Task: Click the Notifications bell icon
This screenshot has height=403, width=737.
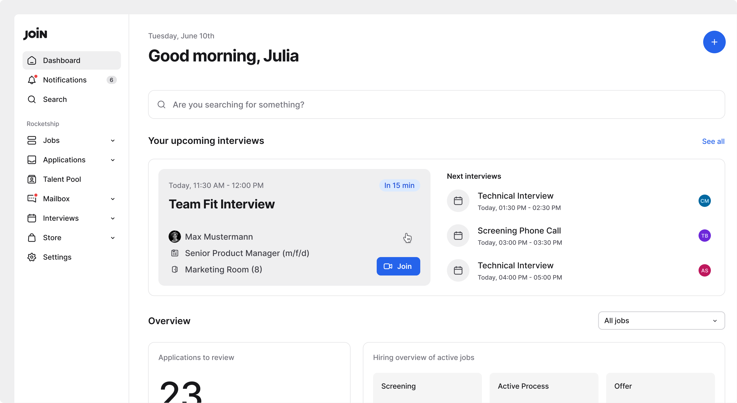Action: pyautogui.click(x=32, y=80)
